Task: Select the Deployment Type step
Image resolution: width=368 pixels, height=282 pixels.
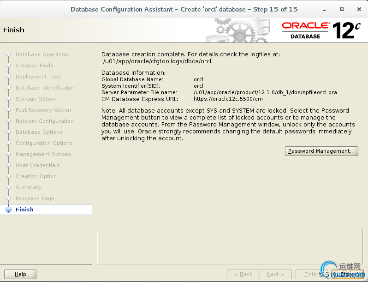Action: point(38,77)
